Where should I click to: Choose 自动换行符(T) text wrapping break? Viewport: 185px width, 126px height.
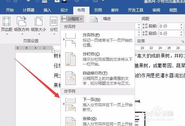98,78
